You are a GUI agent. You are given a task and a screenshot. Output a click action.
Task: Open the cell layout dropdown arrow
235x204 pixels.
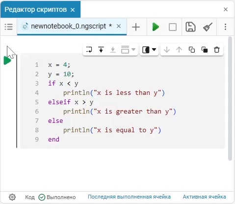(133, 49)
